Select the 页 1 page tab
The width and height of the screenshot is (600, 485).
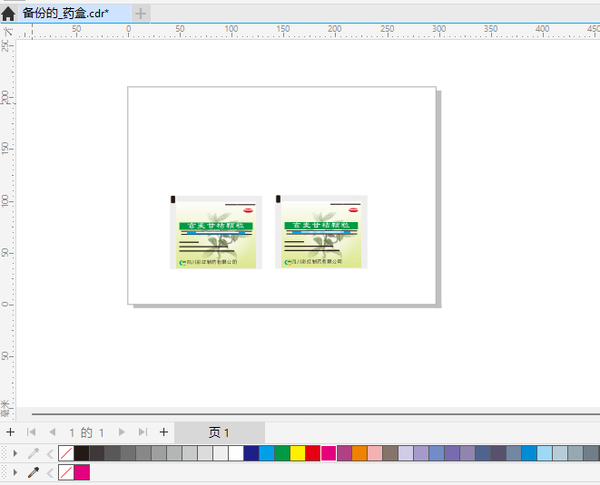coord(220,432)
